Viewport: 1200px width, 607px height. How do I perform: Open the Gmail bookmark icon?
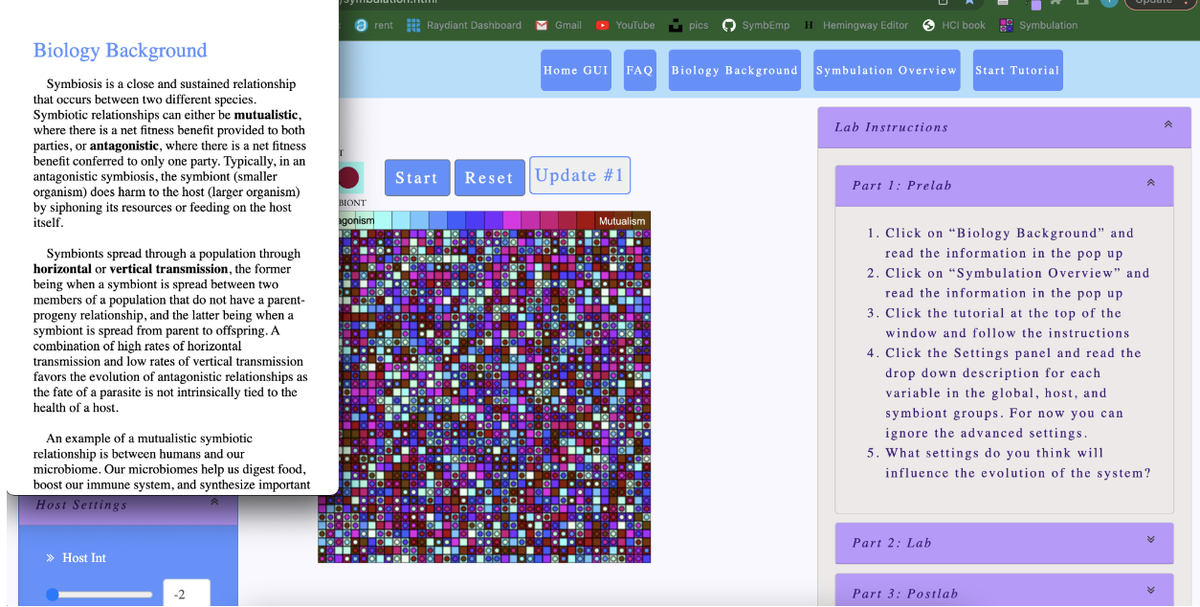[542, 25]
